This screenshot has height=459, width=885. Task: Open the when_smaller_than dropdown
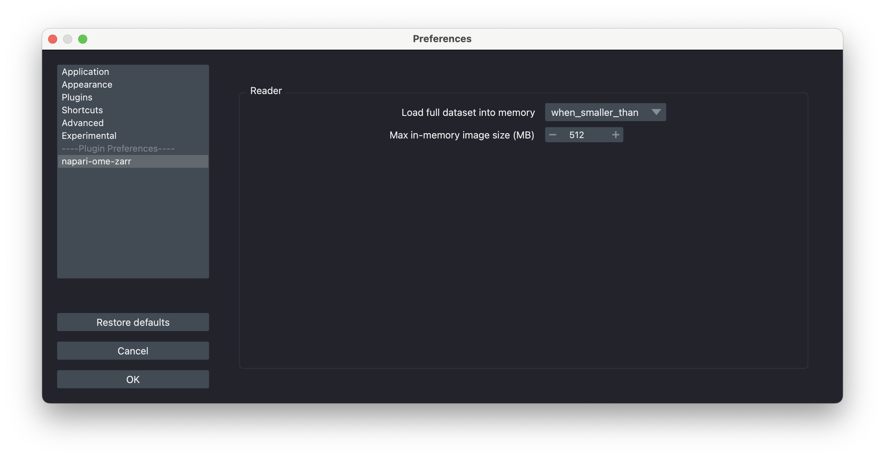[x=605, y=112]
